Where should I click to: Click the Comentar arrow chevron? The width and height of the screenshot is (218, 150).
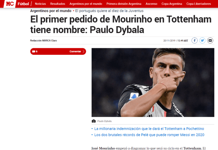click(84, 52)
